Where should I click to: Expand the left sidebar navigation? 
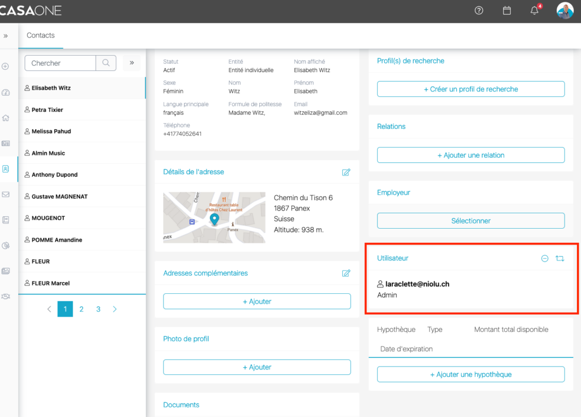6,36
